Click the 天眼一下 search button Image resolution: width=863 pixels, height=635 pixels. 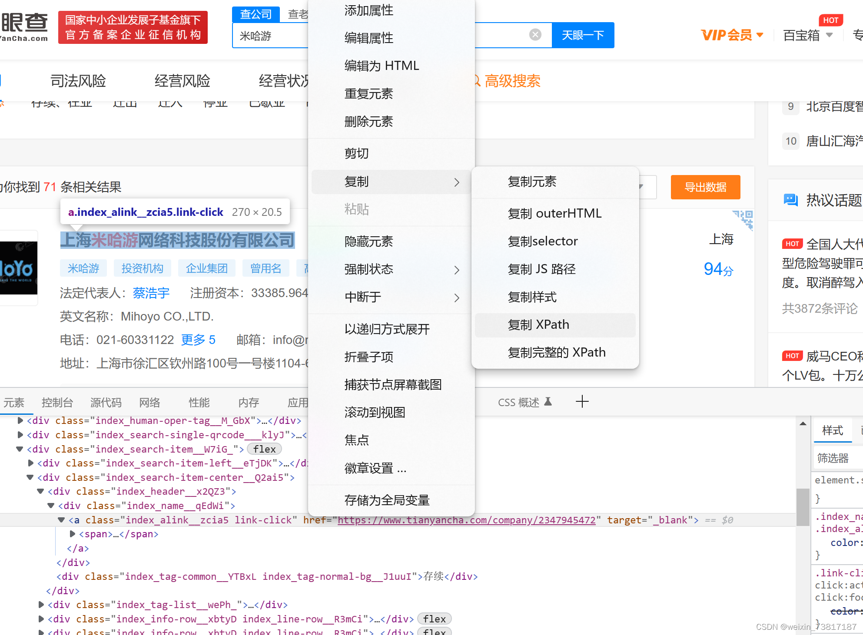[583, 35]
